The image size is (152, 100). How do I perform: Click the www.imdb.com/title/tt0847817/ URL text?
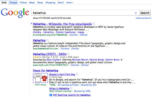coord(51,65)
